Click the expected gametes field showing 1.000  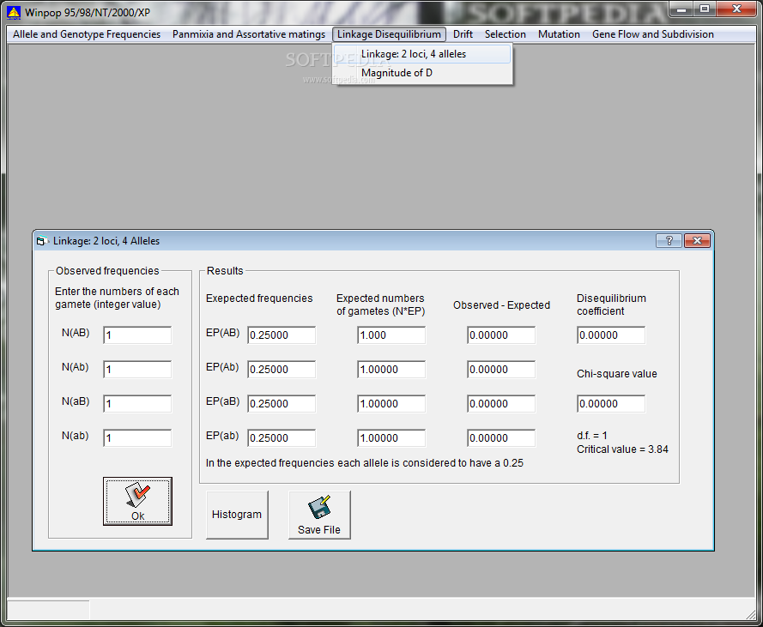click(391, 335)
